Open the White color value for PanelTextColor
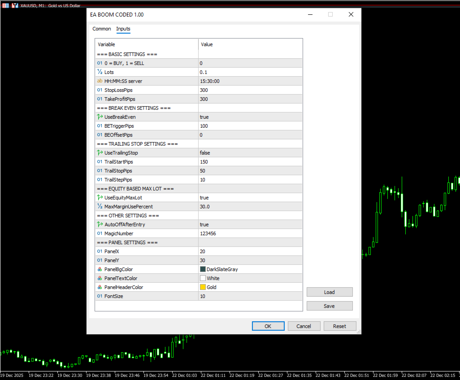The height and width of the screenshot is (380, 460). (x=250, y=278)
